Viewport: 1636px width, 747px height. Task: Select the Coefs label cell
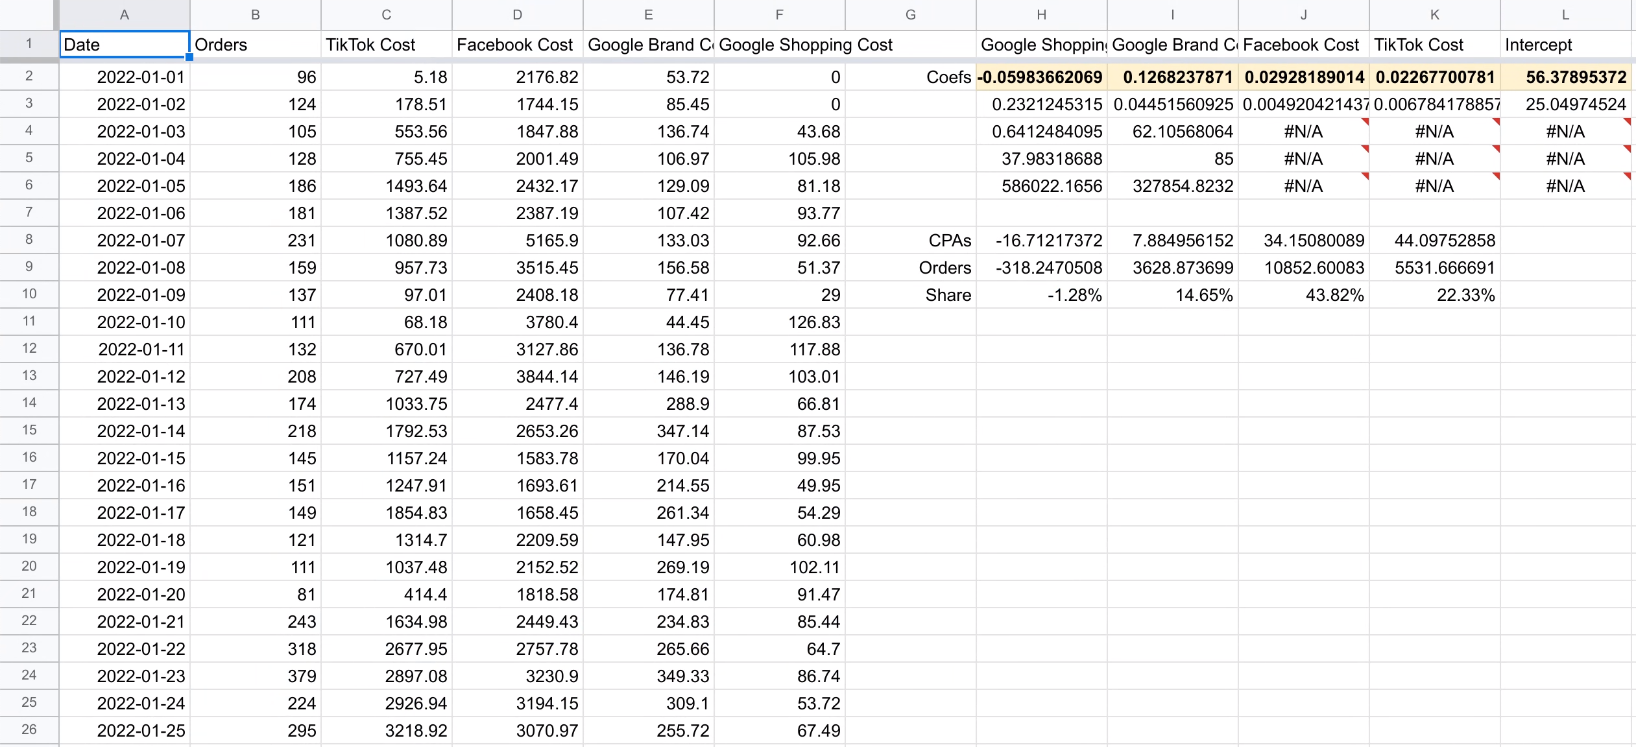pos(928,77)
